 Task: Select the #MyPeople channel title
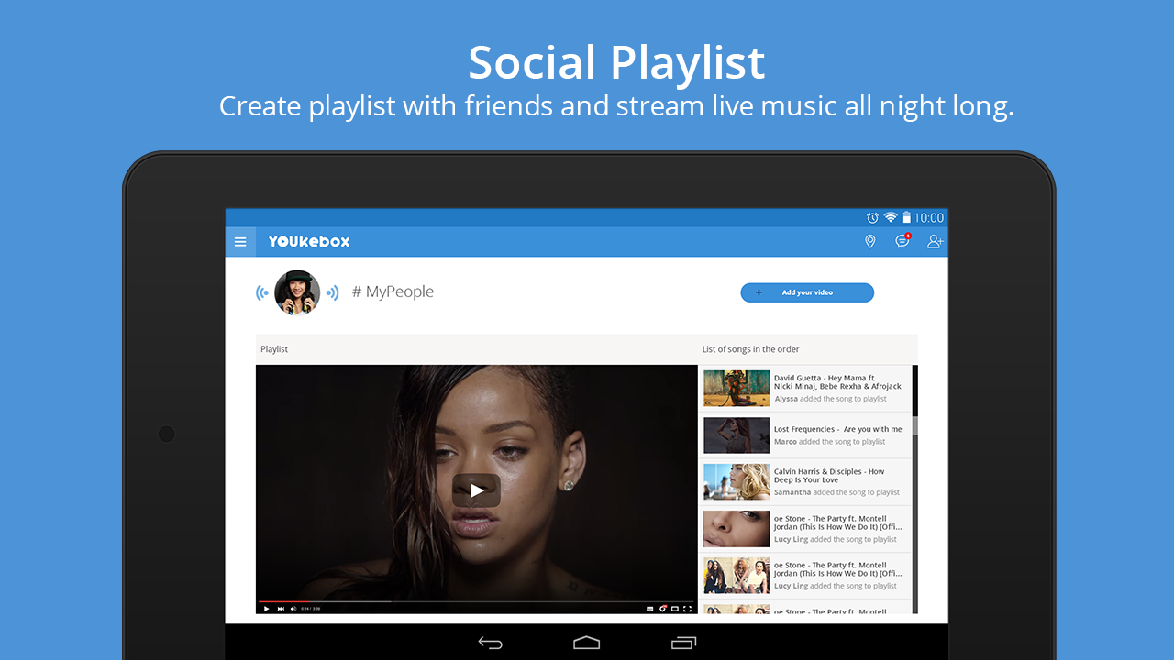393,291
